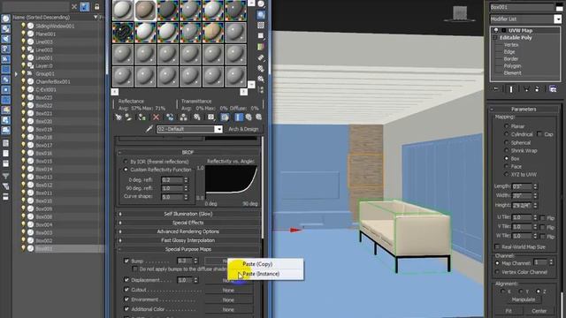
Task: Select Vertex Color Channel radio
Action: click(x=497, y=272)
